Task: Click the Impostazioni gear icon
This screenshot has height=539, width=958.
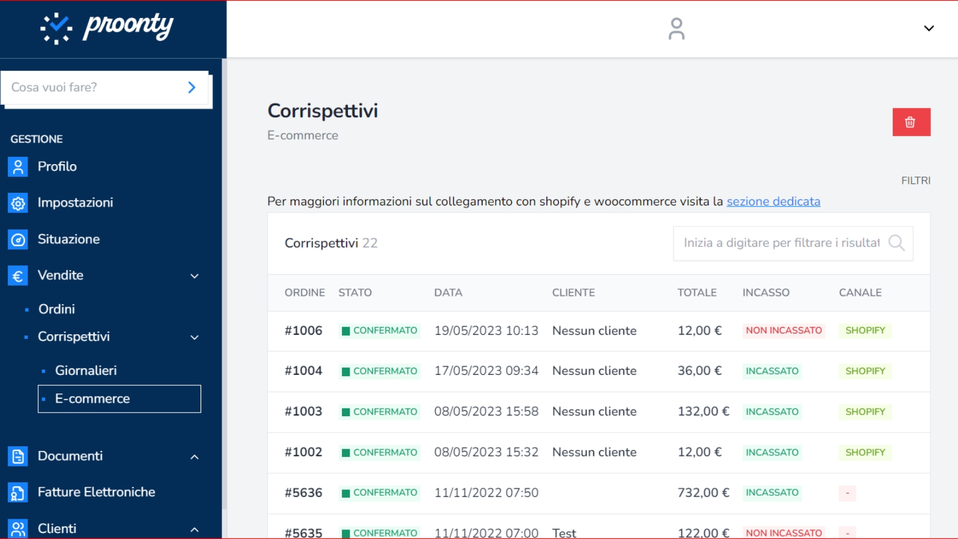Action: [x=18, y=203]
